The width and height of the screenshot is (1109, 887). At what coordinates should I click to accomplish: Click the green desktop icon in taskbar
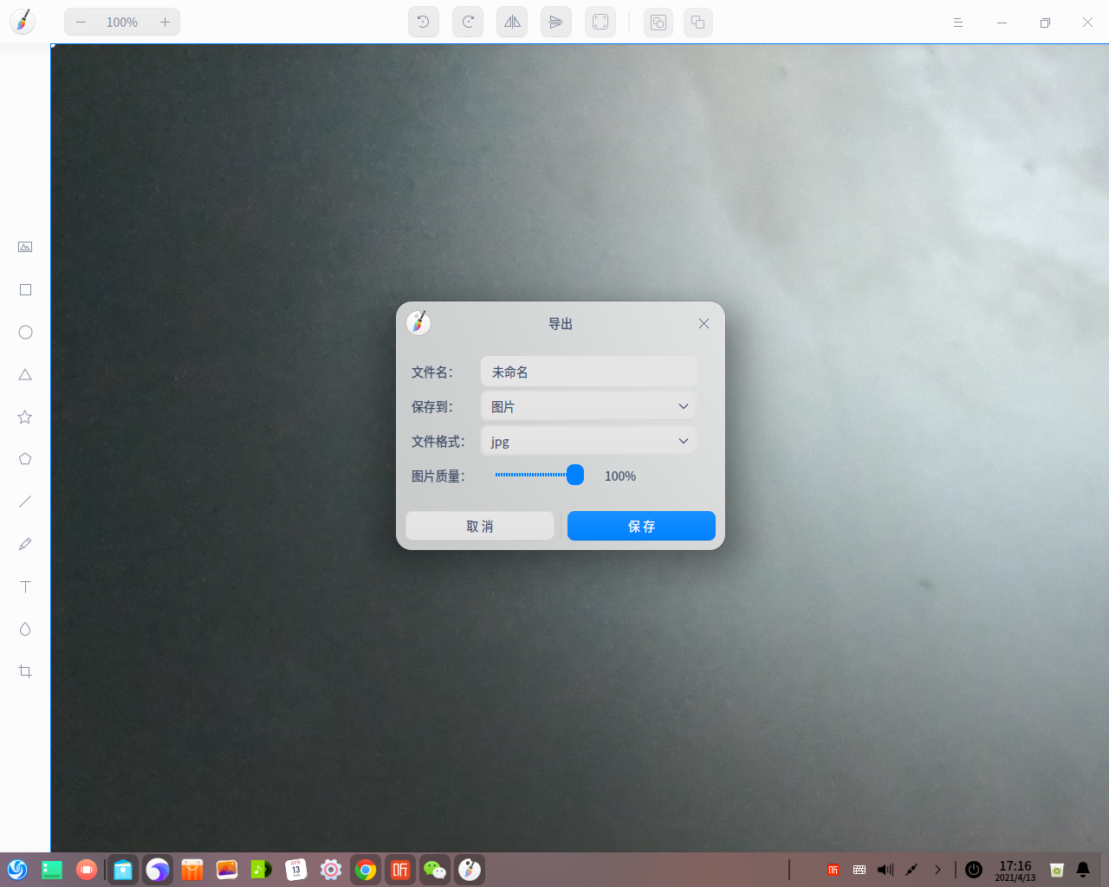(52, 870)
